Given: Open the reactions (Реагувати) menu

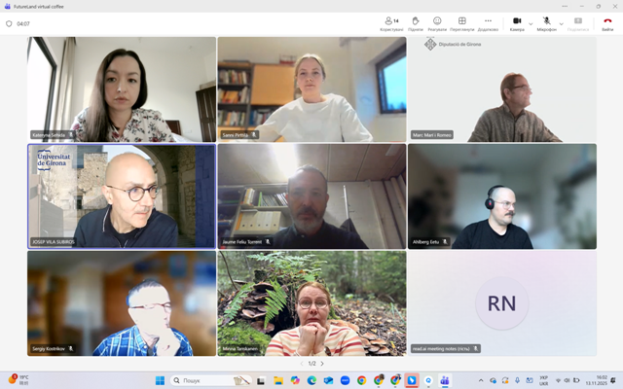Looking at the screenshot, I should [x=437, y=22].
